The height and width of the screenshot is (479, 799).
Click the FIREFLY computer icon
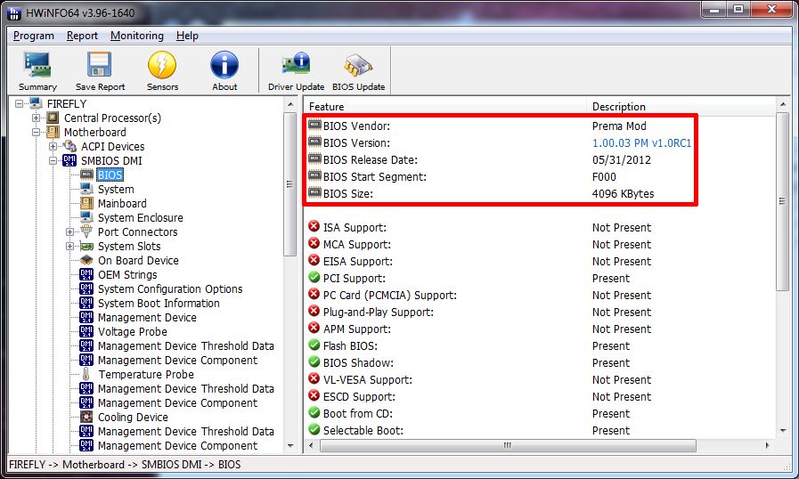tap(36, 103)
